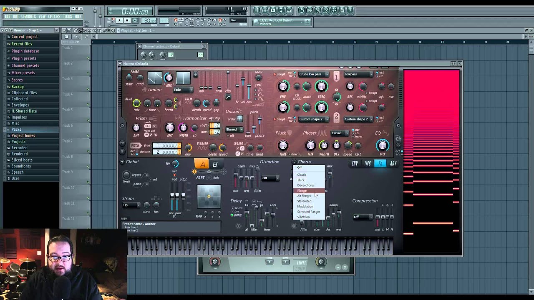Switch to the IMG tab in Harmor
Screen dimensions: 534x300
tap(368, 164)
